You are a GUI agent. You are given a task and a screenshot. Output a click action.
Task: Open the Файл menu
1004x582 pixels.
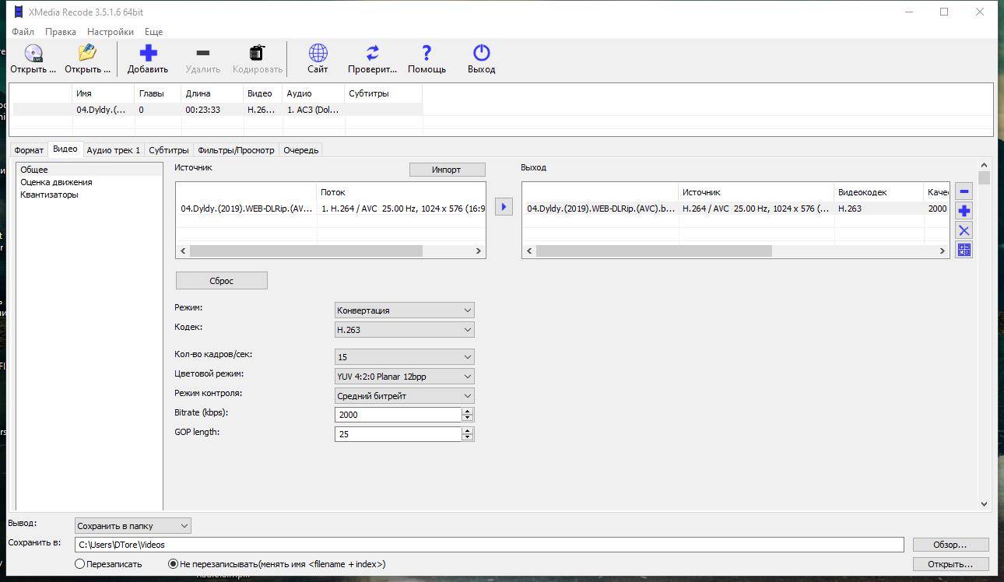[x=23, y=32]
